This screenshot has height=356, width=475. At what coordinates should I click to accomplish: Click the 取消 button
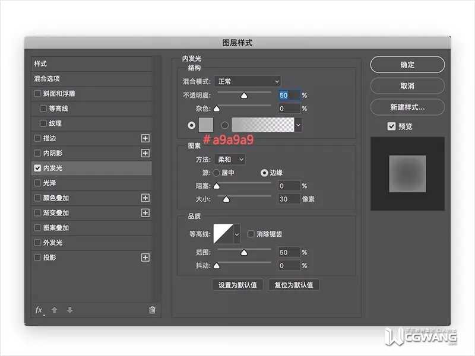(x=407, y=86)
